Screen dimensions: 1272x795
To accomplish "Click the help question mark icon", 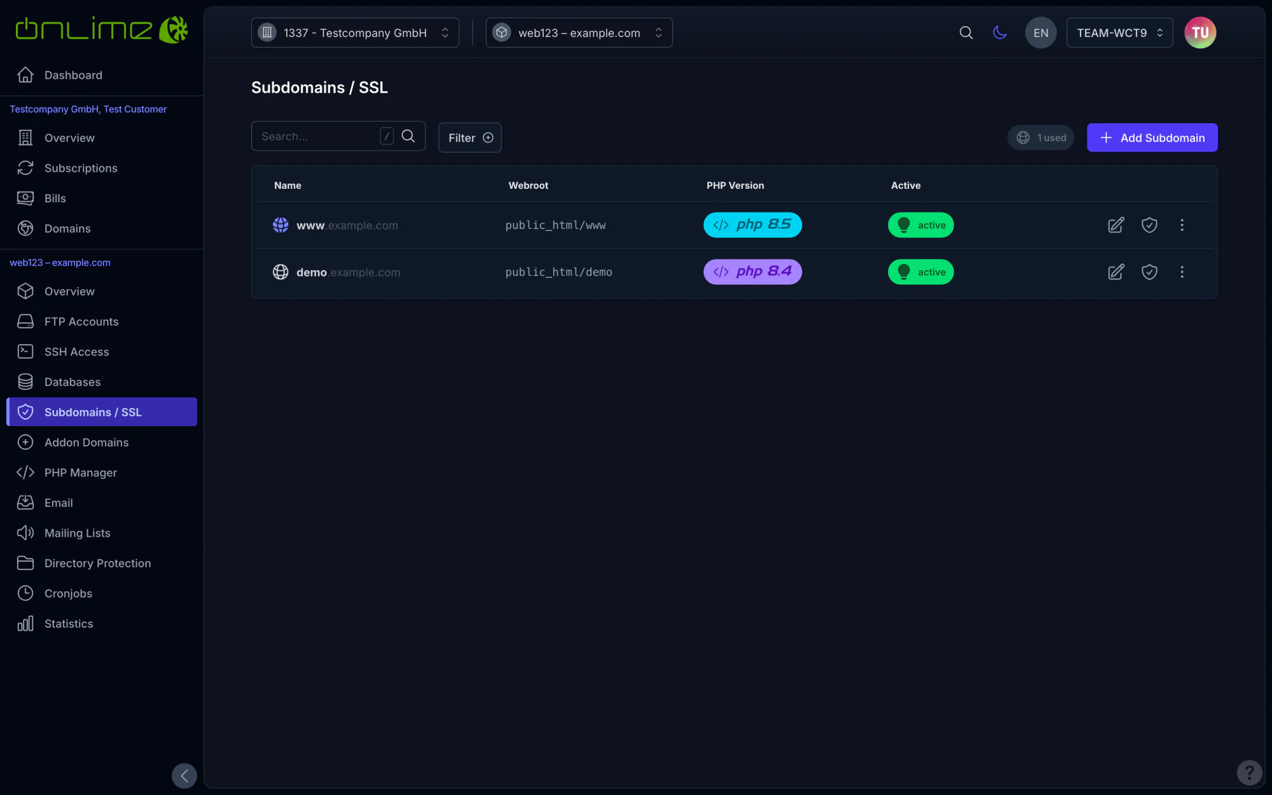I will [1249, 773].
